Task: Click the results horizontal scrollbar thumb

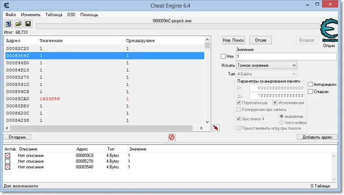Action: pos(101,128)
